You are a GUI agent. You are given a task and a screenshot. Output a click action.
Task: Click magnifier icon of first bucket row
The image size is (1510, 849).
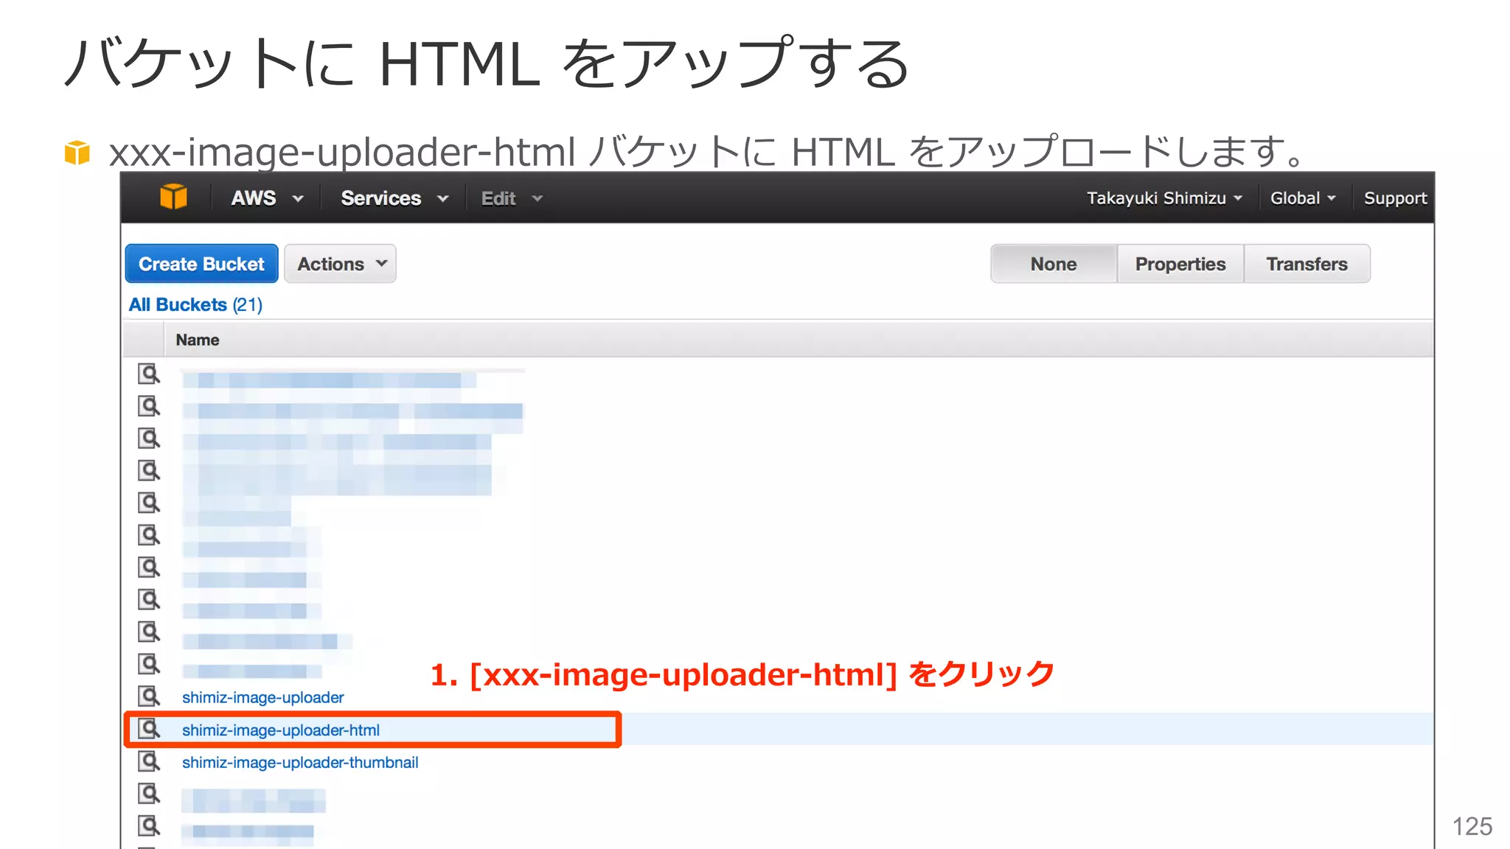pyautogui.click(x=149, y=374)
